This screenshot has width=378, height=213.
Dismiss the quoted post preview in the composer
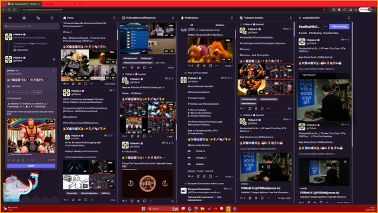54,71
